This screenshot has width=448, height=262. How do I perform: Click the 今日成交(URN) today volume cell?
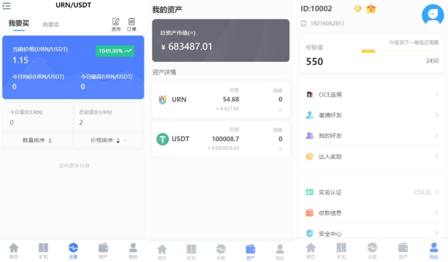(38, 117)
